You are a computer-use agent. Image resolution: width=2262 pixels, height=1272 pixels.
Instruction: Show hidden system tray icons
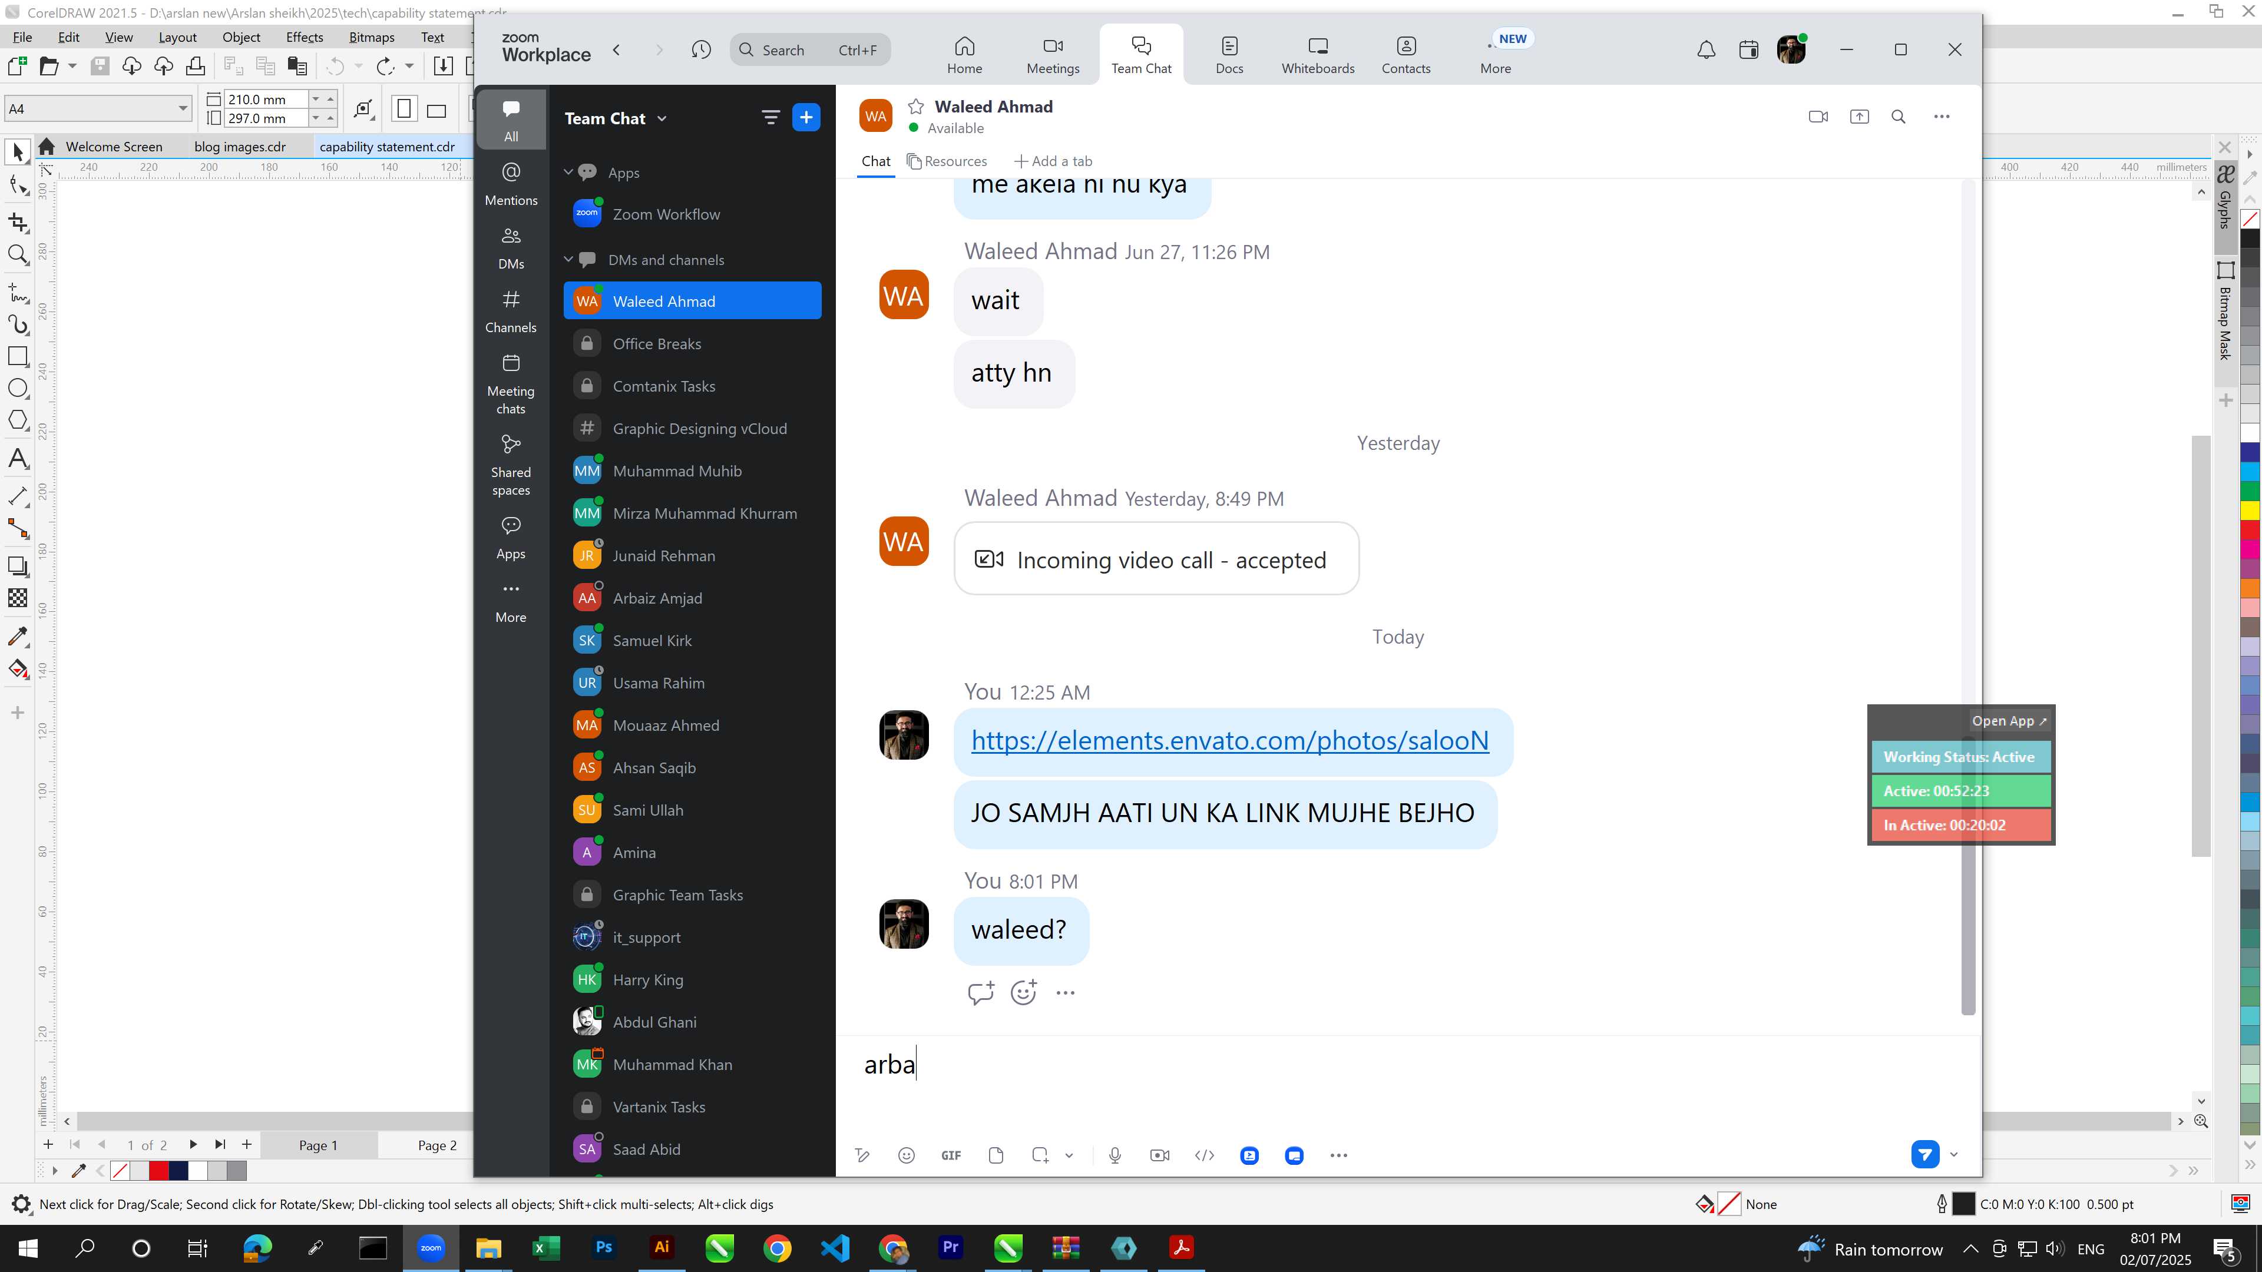tap(1970, 1248)
